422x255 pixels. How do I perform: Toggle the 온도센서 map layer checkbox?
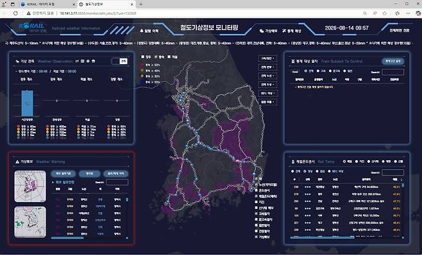[x=257, y=190]
